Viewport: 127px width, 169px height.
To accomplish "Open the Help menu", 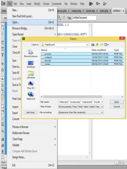I will (82, 4).
